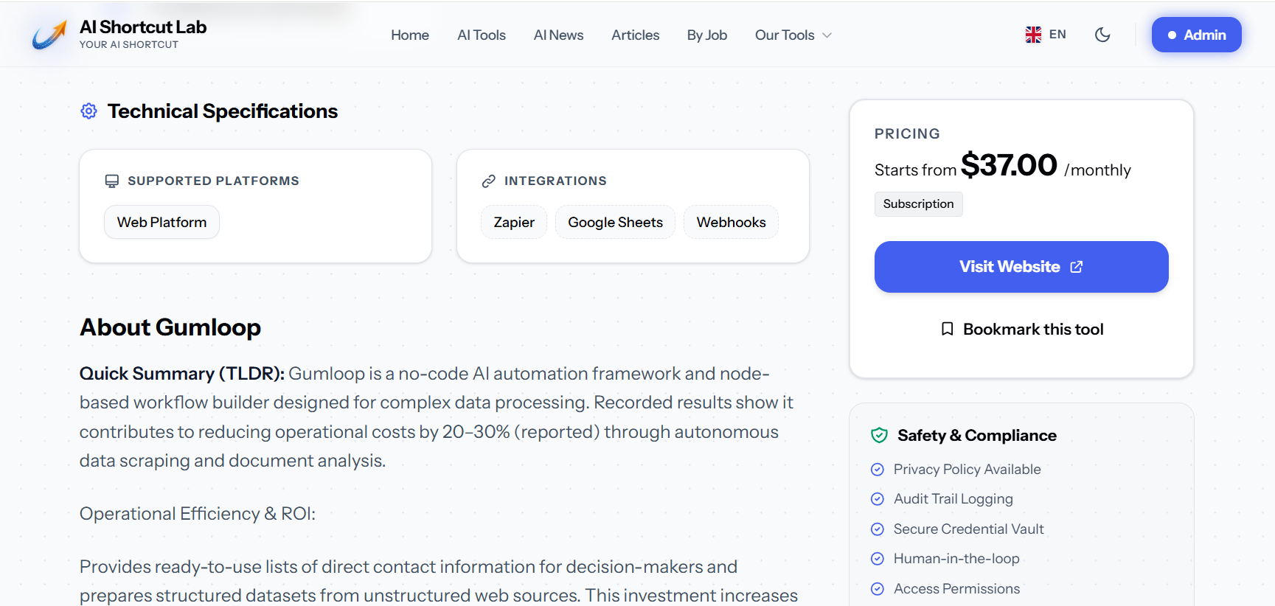Screen dimensions: 1275x606
Task: Click the PRICING label
Action: click(x=908, y=134)
